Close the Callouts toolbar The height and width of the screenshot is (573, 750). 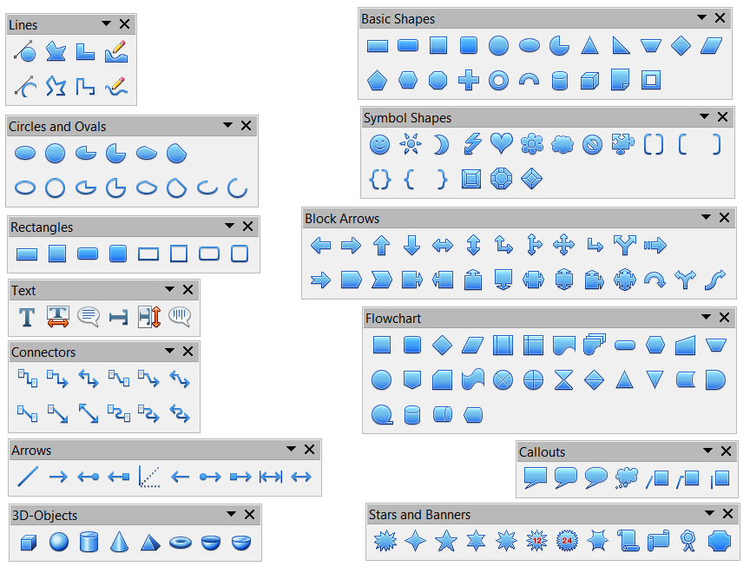[x=727, y=451]
